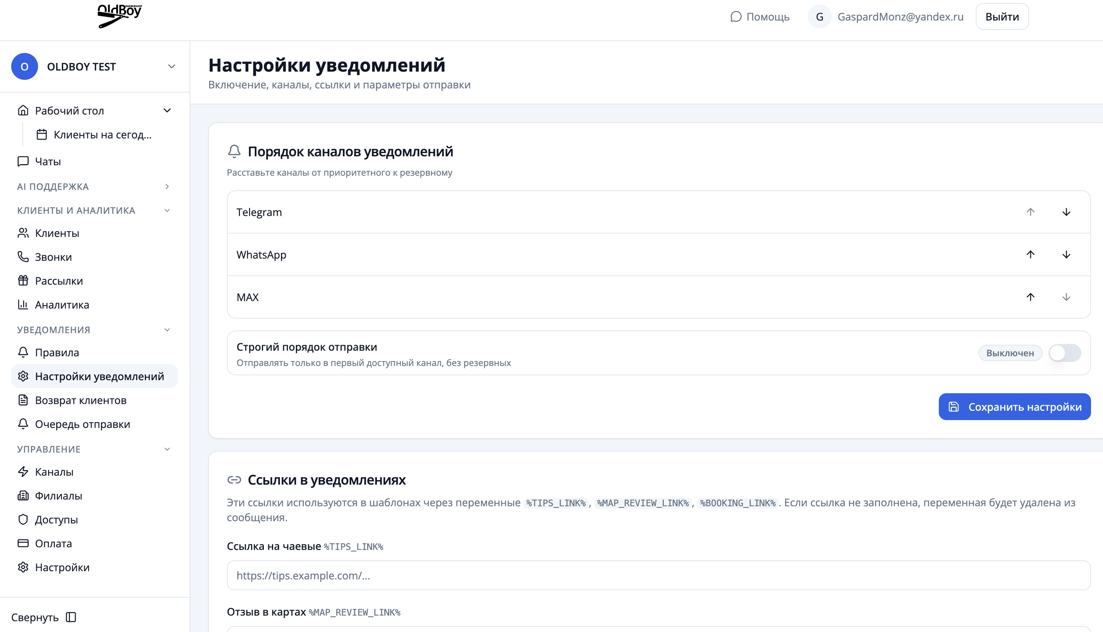
Task: Expand the AI ПОДДЕРЖКА section
Action: pos(167,187)
